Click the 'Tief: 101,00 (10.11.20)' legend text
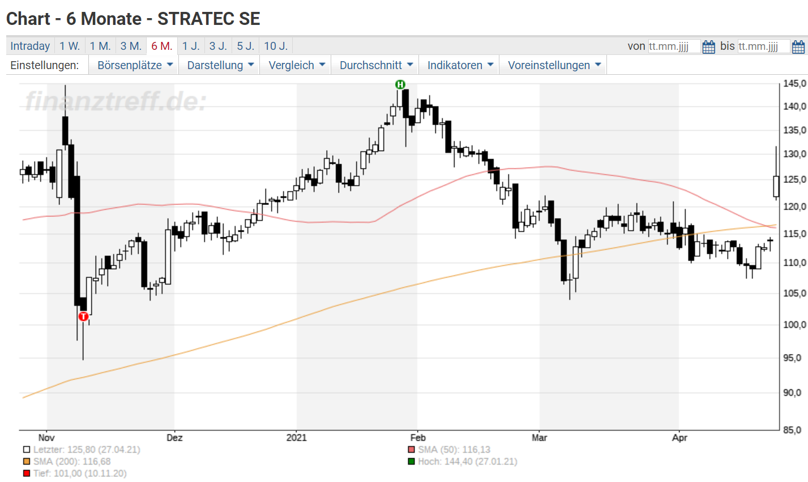Image resolution: width=808 pixels, height=482 pixels. click(x=80, y=474)
